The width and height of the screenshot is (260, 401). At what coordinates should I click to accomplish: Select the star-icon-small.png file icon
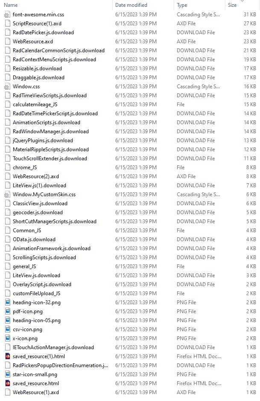click(x=7, y=374)
